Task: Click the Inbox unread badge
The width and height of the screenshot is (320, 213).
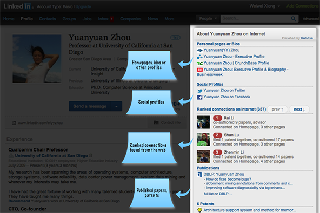Action: [x=112, y=19]
